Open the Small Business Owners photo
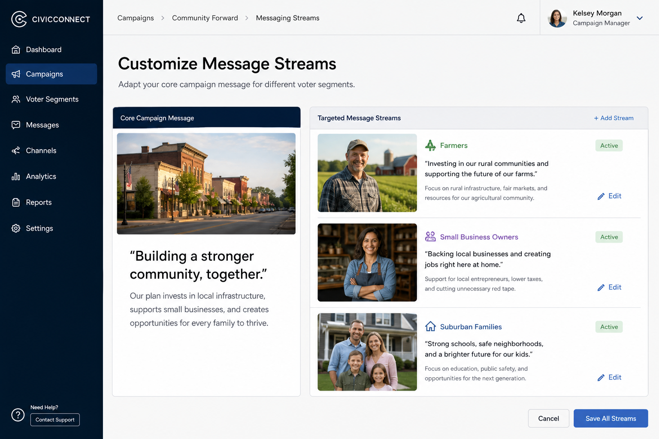The width and height of the screenshot is (659, 439). pos(367,262)
